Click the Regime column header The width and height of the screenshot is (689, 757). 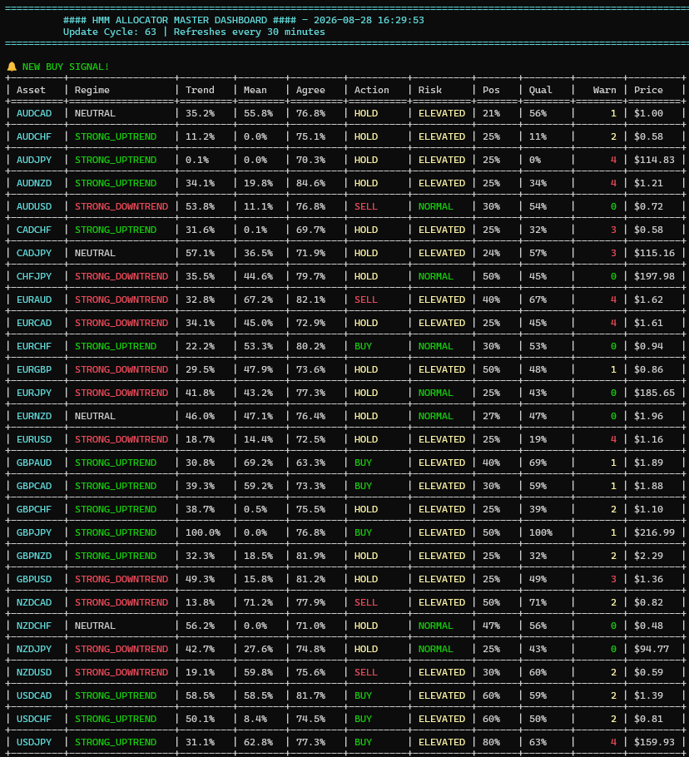click(x=92, y=90)
